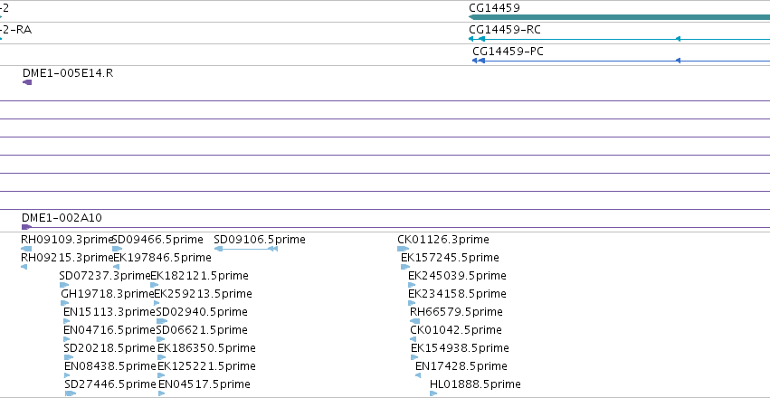Click the GH19718.3prime label
Screen dimensions: 770x398
point(108,294)
